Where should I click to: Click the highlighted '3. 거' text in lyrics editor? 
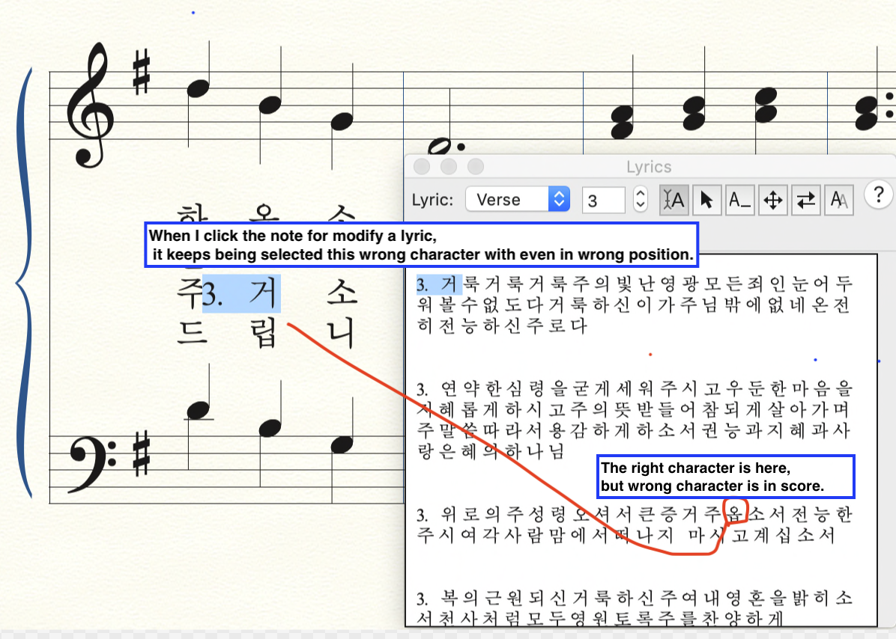click(439, 284)
